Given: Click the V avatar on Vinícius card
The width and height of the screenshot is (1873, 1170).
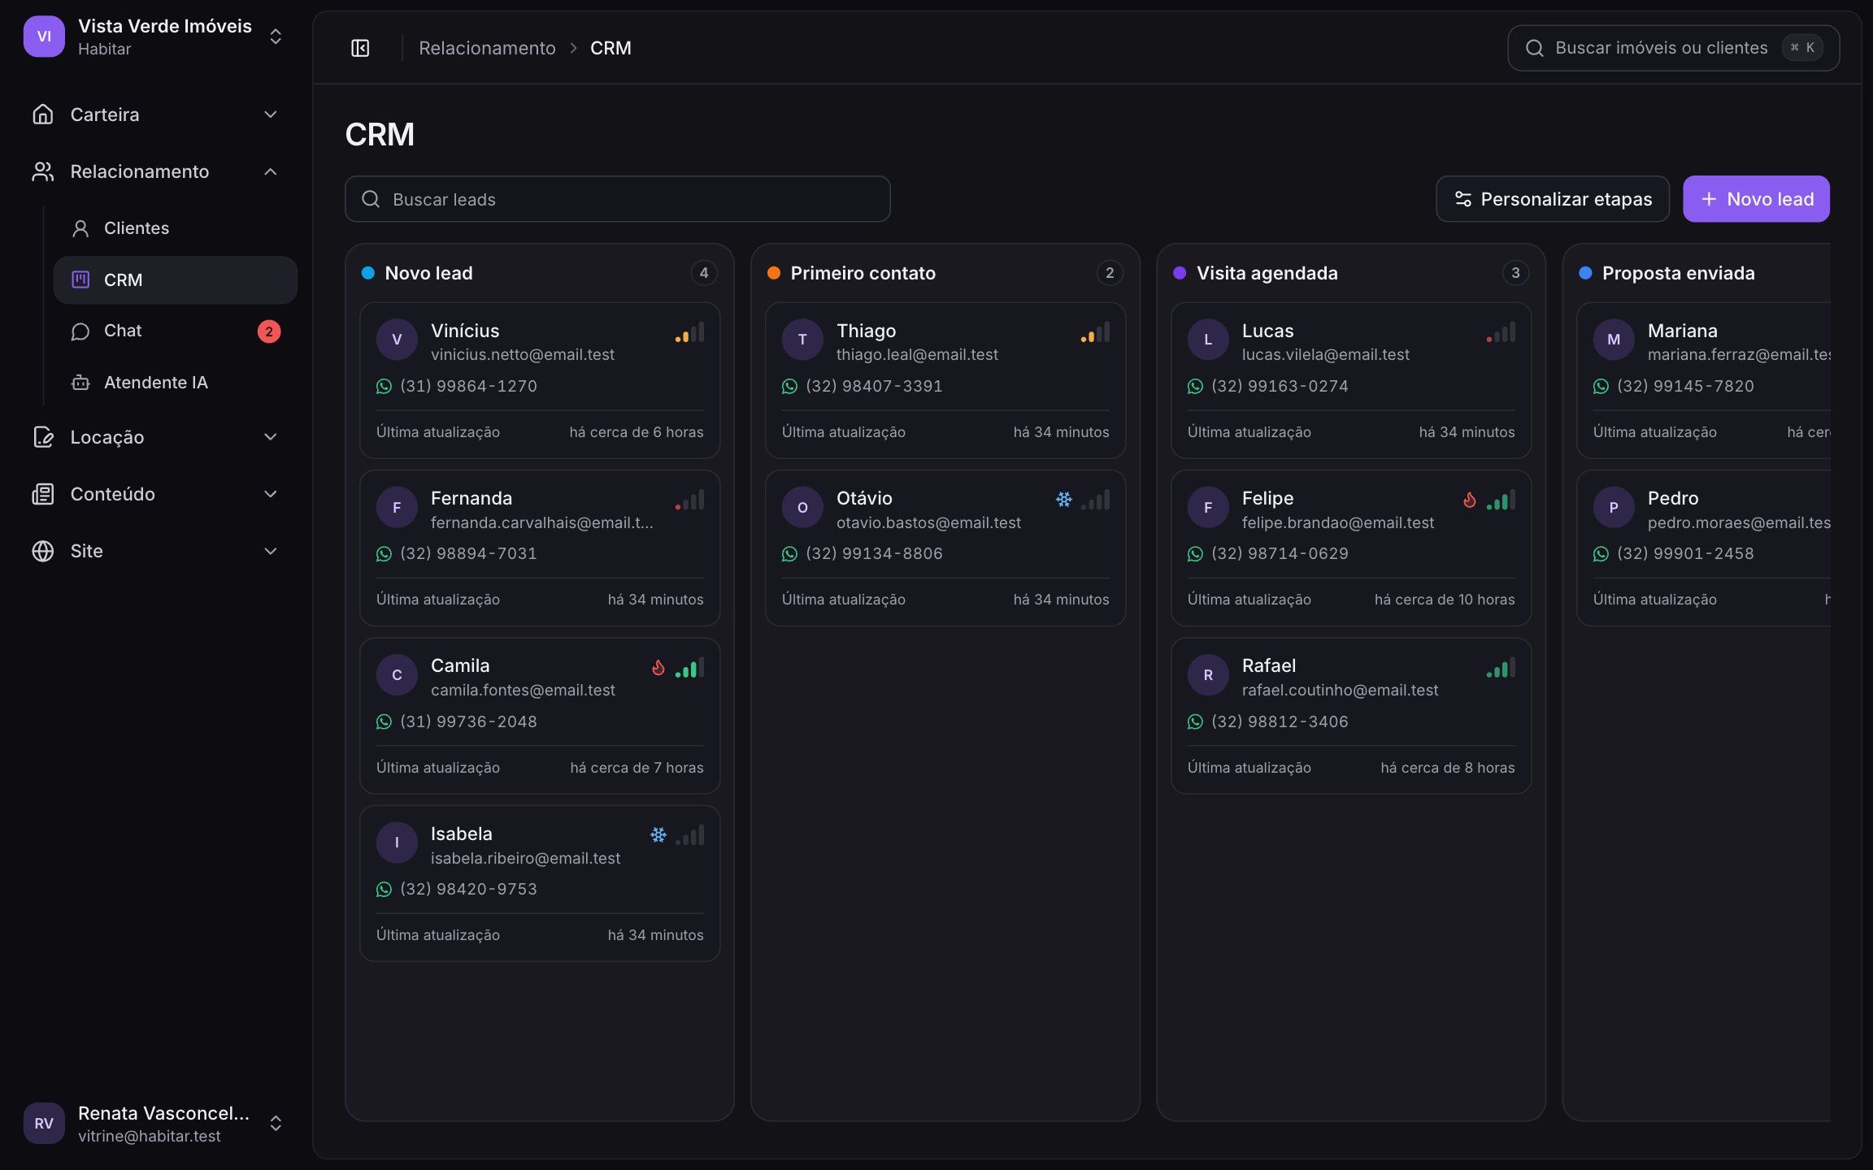Looking at the screenshot, I should click(x=397, y=340).
